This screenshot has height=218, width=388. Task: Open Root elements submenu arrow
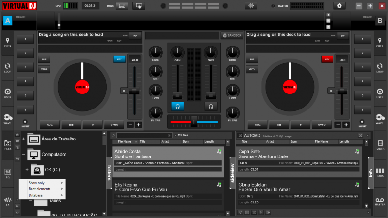pyautogui.click(x=62, y=189)
